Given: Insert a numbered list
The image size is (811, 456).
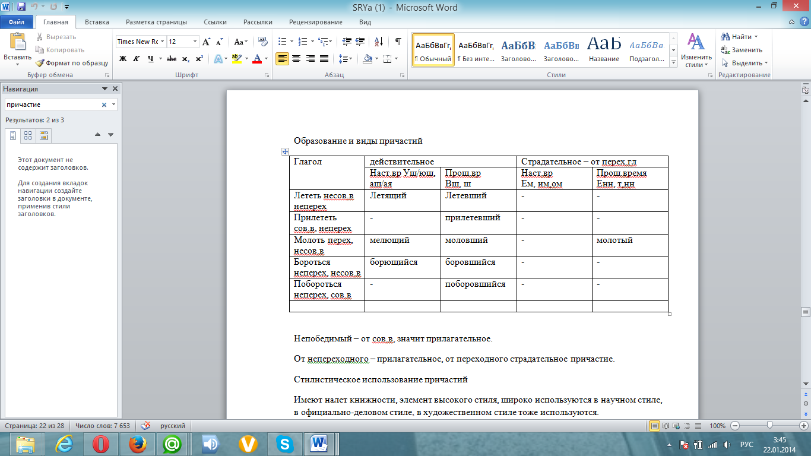Looking at the screenshot, I should (302, 42).
